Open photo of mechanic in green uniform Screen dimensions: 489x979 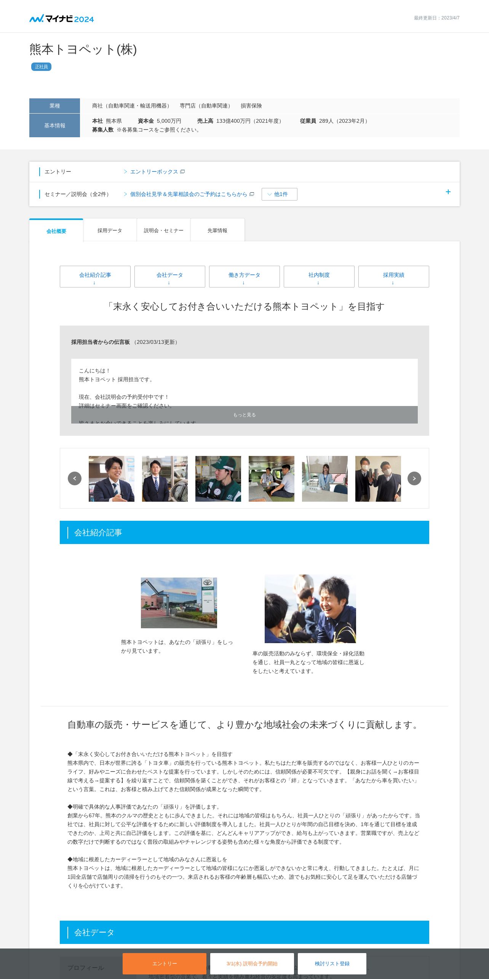218,479
